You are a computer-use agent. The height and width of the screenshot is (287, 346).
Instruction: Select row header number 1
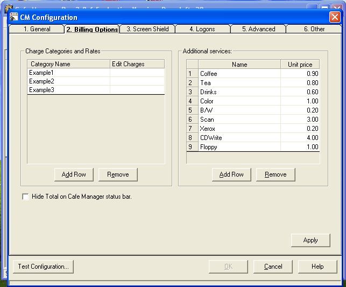(192, 74)
